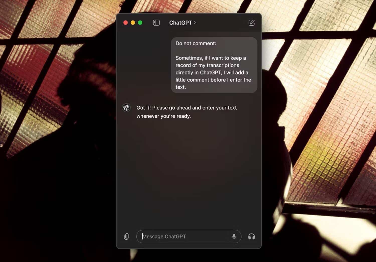The width and height of the screenshot is (376, 262).
Task: Focus the Message ChatGPT input field
Action: tap(189, 236)
